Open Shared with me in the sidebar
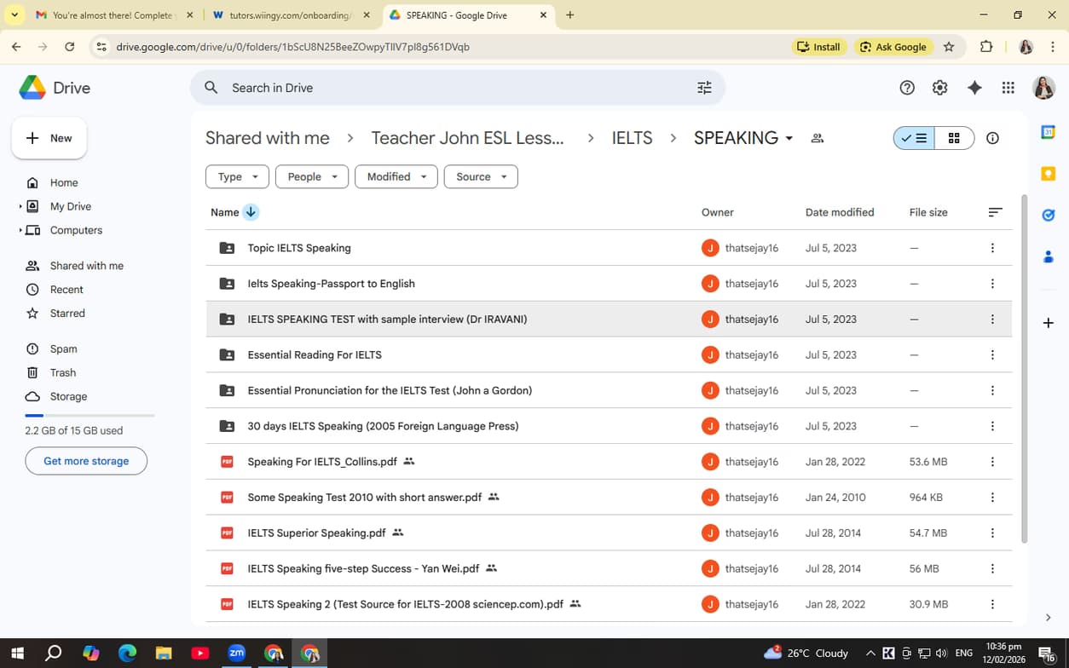 [x=85, y=265]
